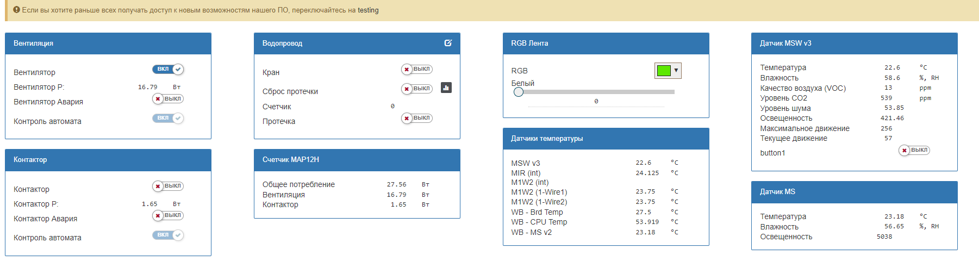Click Качество воздуха (VOC) label
The image size is (979, 261).
[803, 88]
